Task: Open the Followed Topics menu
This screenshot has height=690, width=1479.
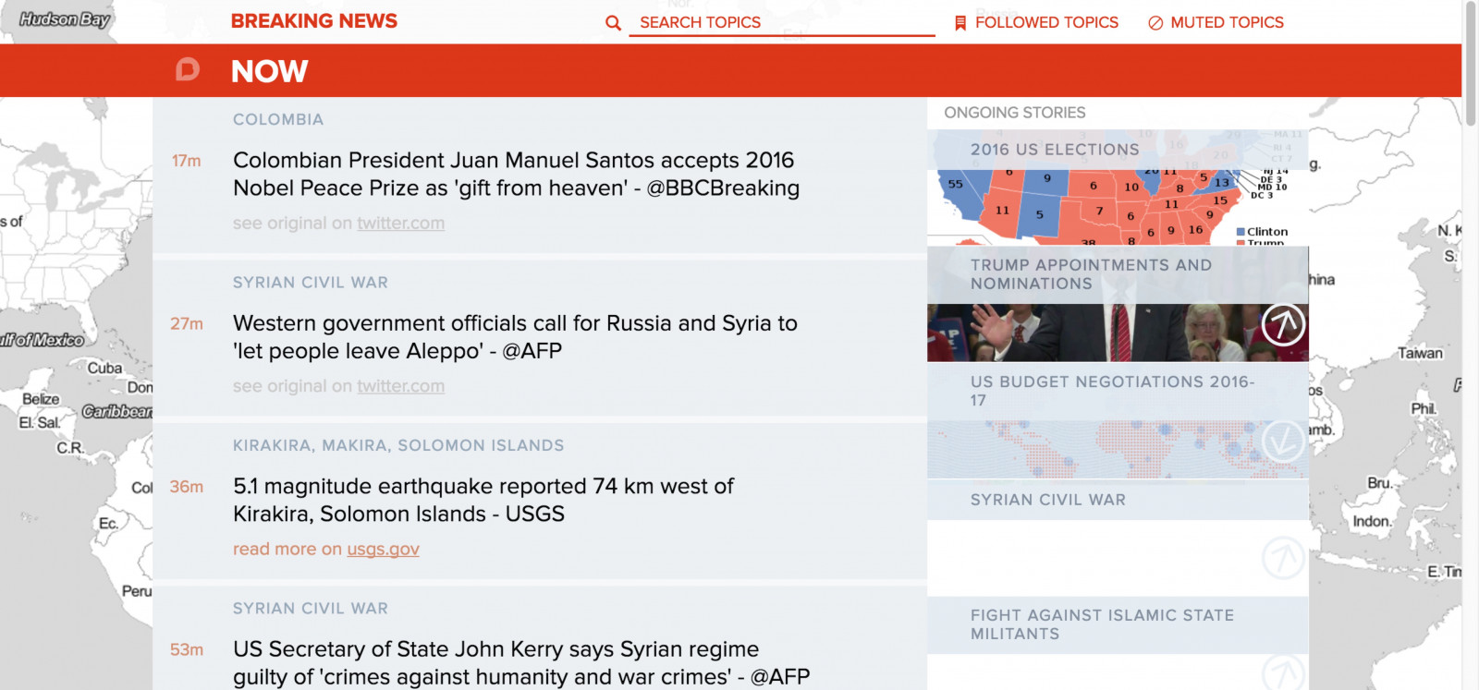Action: point(1046,22)
